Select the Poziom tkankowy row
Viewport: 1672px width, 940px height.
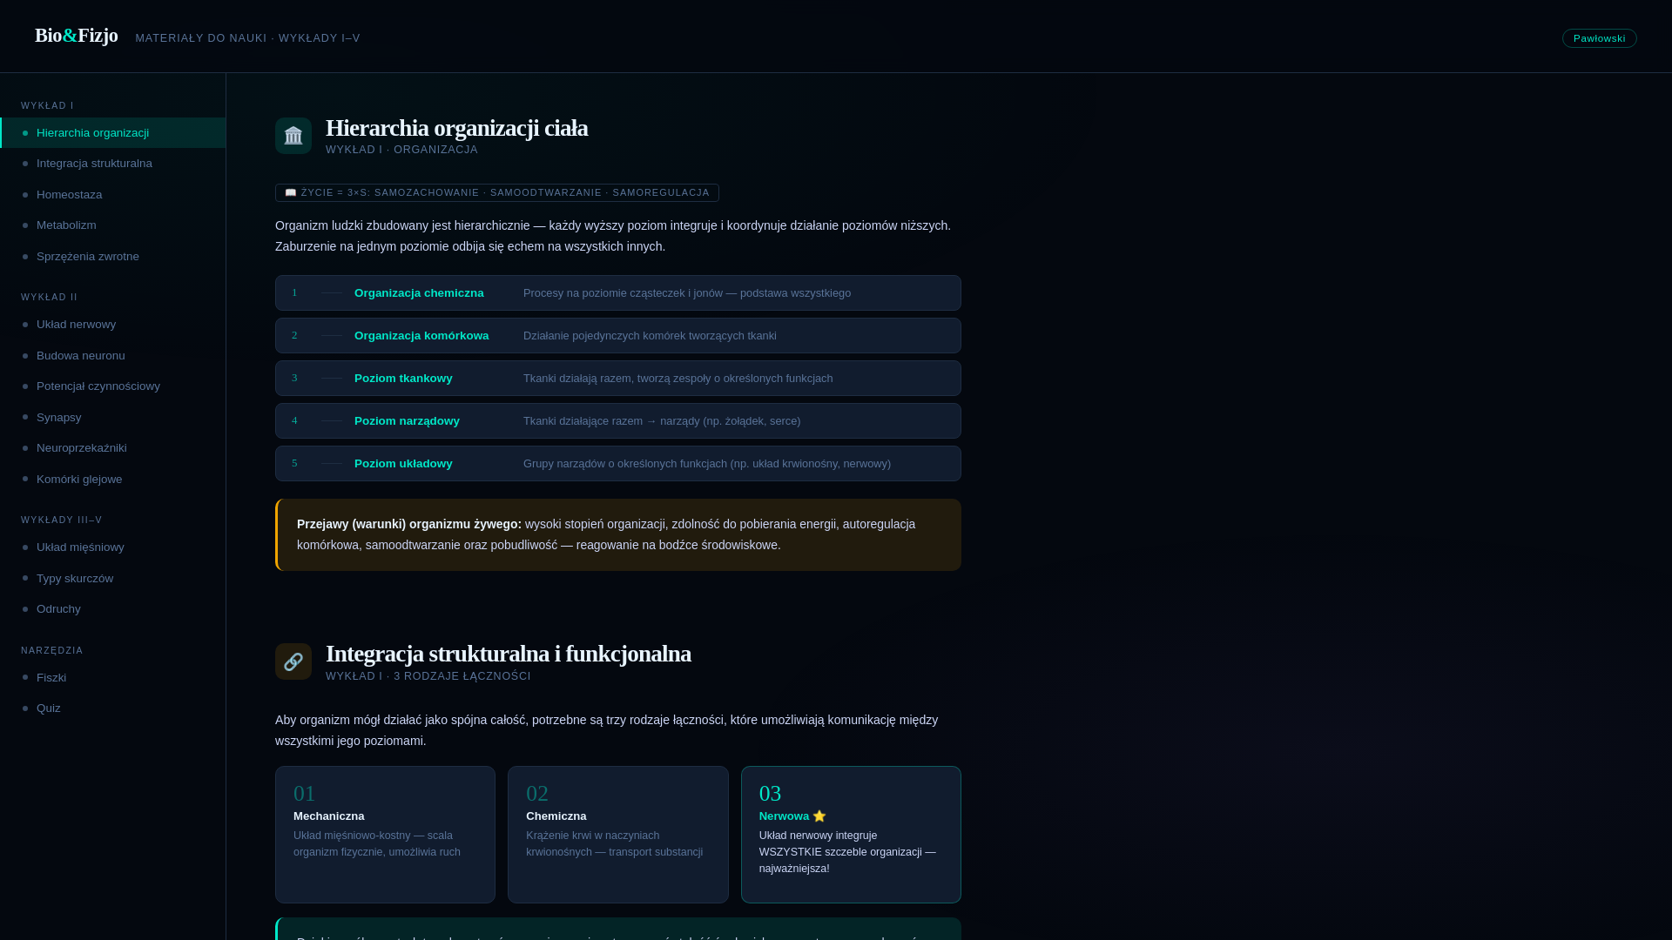618,379
